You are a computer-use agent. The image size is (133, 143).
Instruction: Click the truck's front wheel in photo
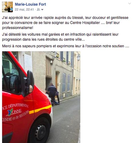tap(40, 132)
